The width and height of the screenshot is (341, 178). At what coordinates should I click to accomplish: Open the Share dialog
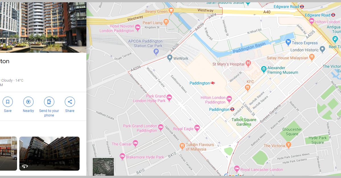coord(70,102)
